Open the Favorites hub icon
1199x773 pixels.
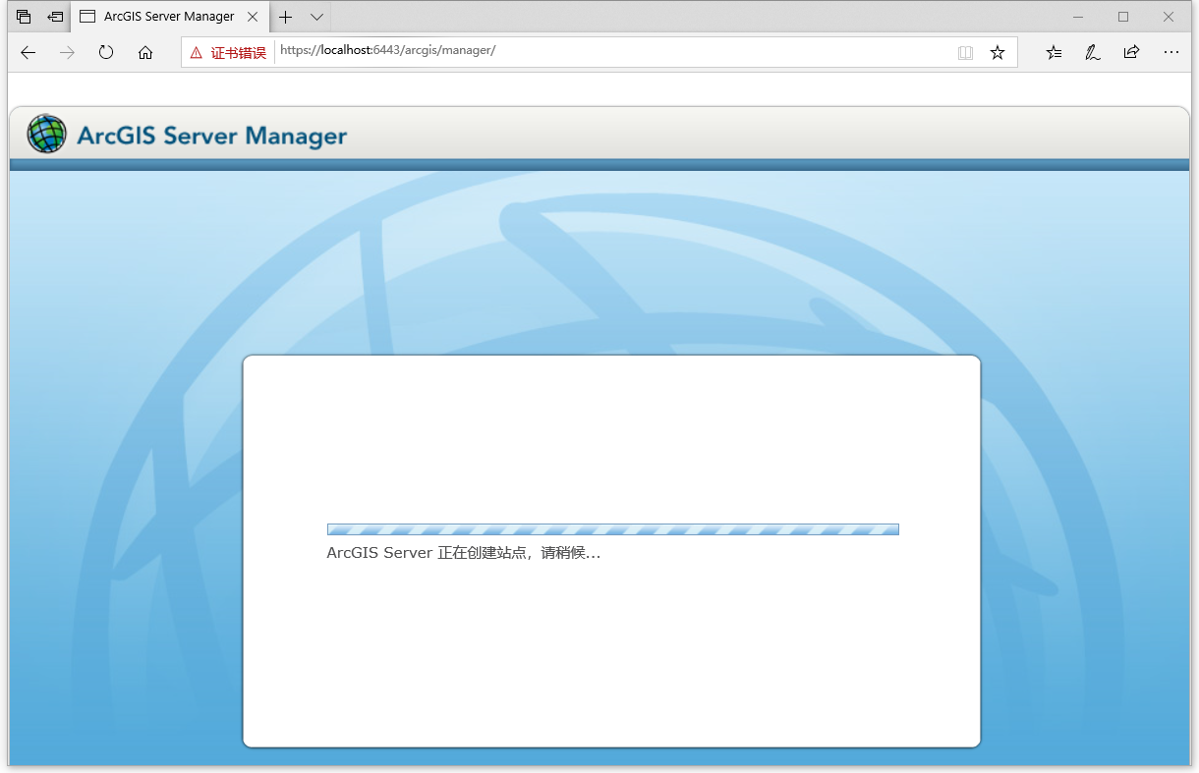pos(1054,52)
